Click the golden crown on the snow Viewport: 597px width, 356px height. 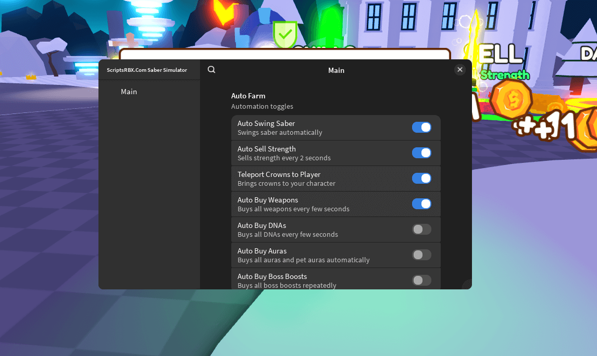pyautogui.click(x=31, y=77)
